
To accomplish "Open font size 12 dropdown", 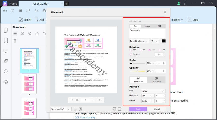I will (155, 41).
